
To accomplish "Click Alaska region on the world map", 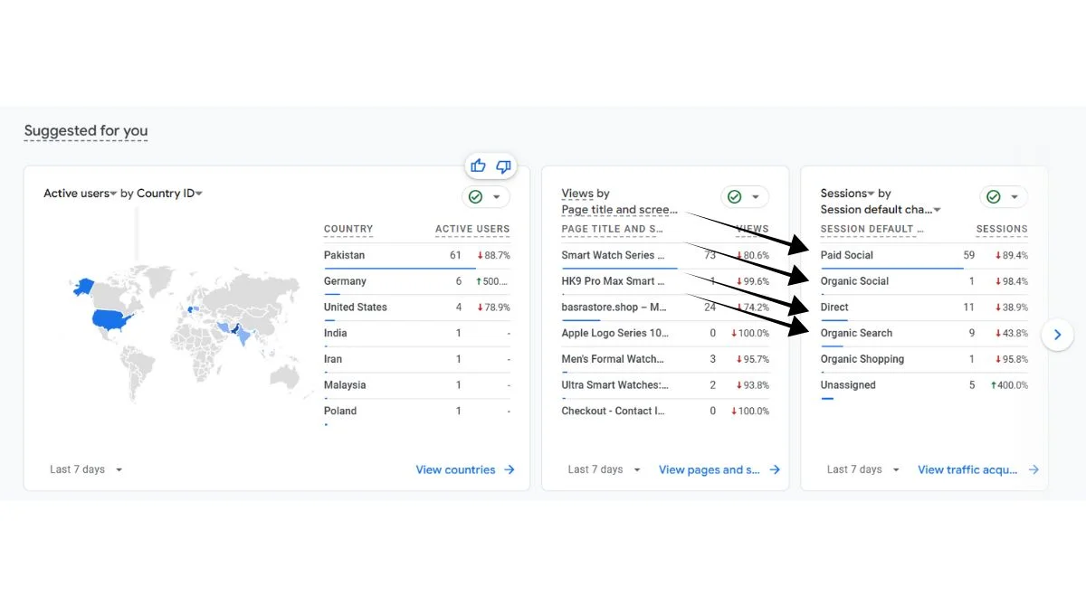I will coord(82,285).
